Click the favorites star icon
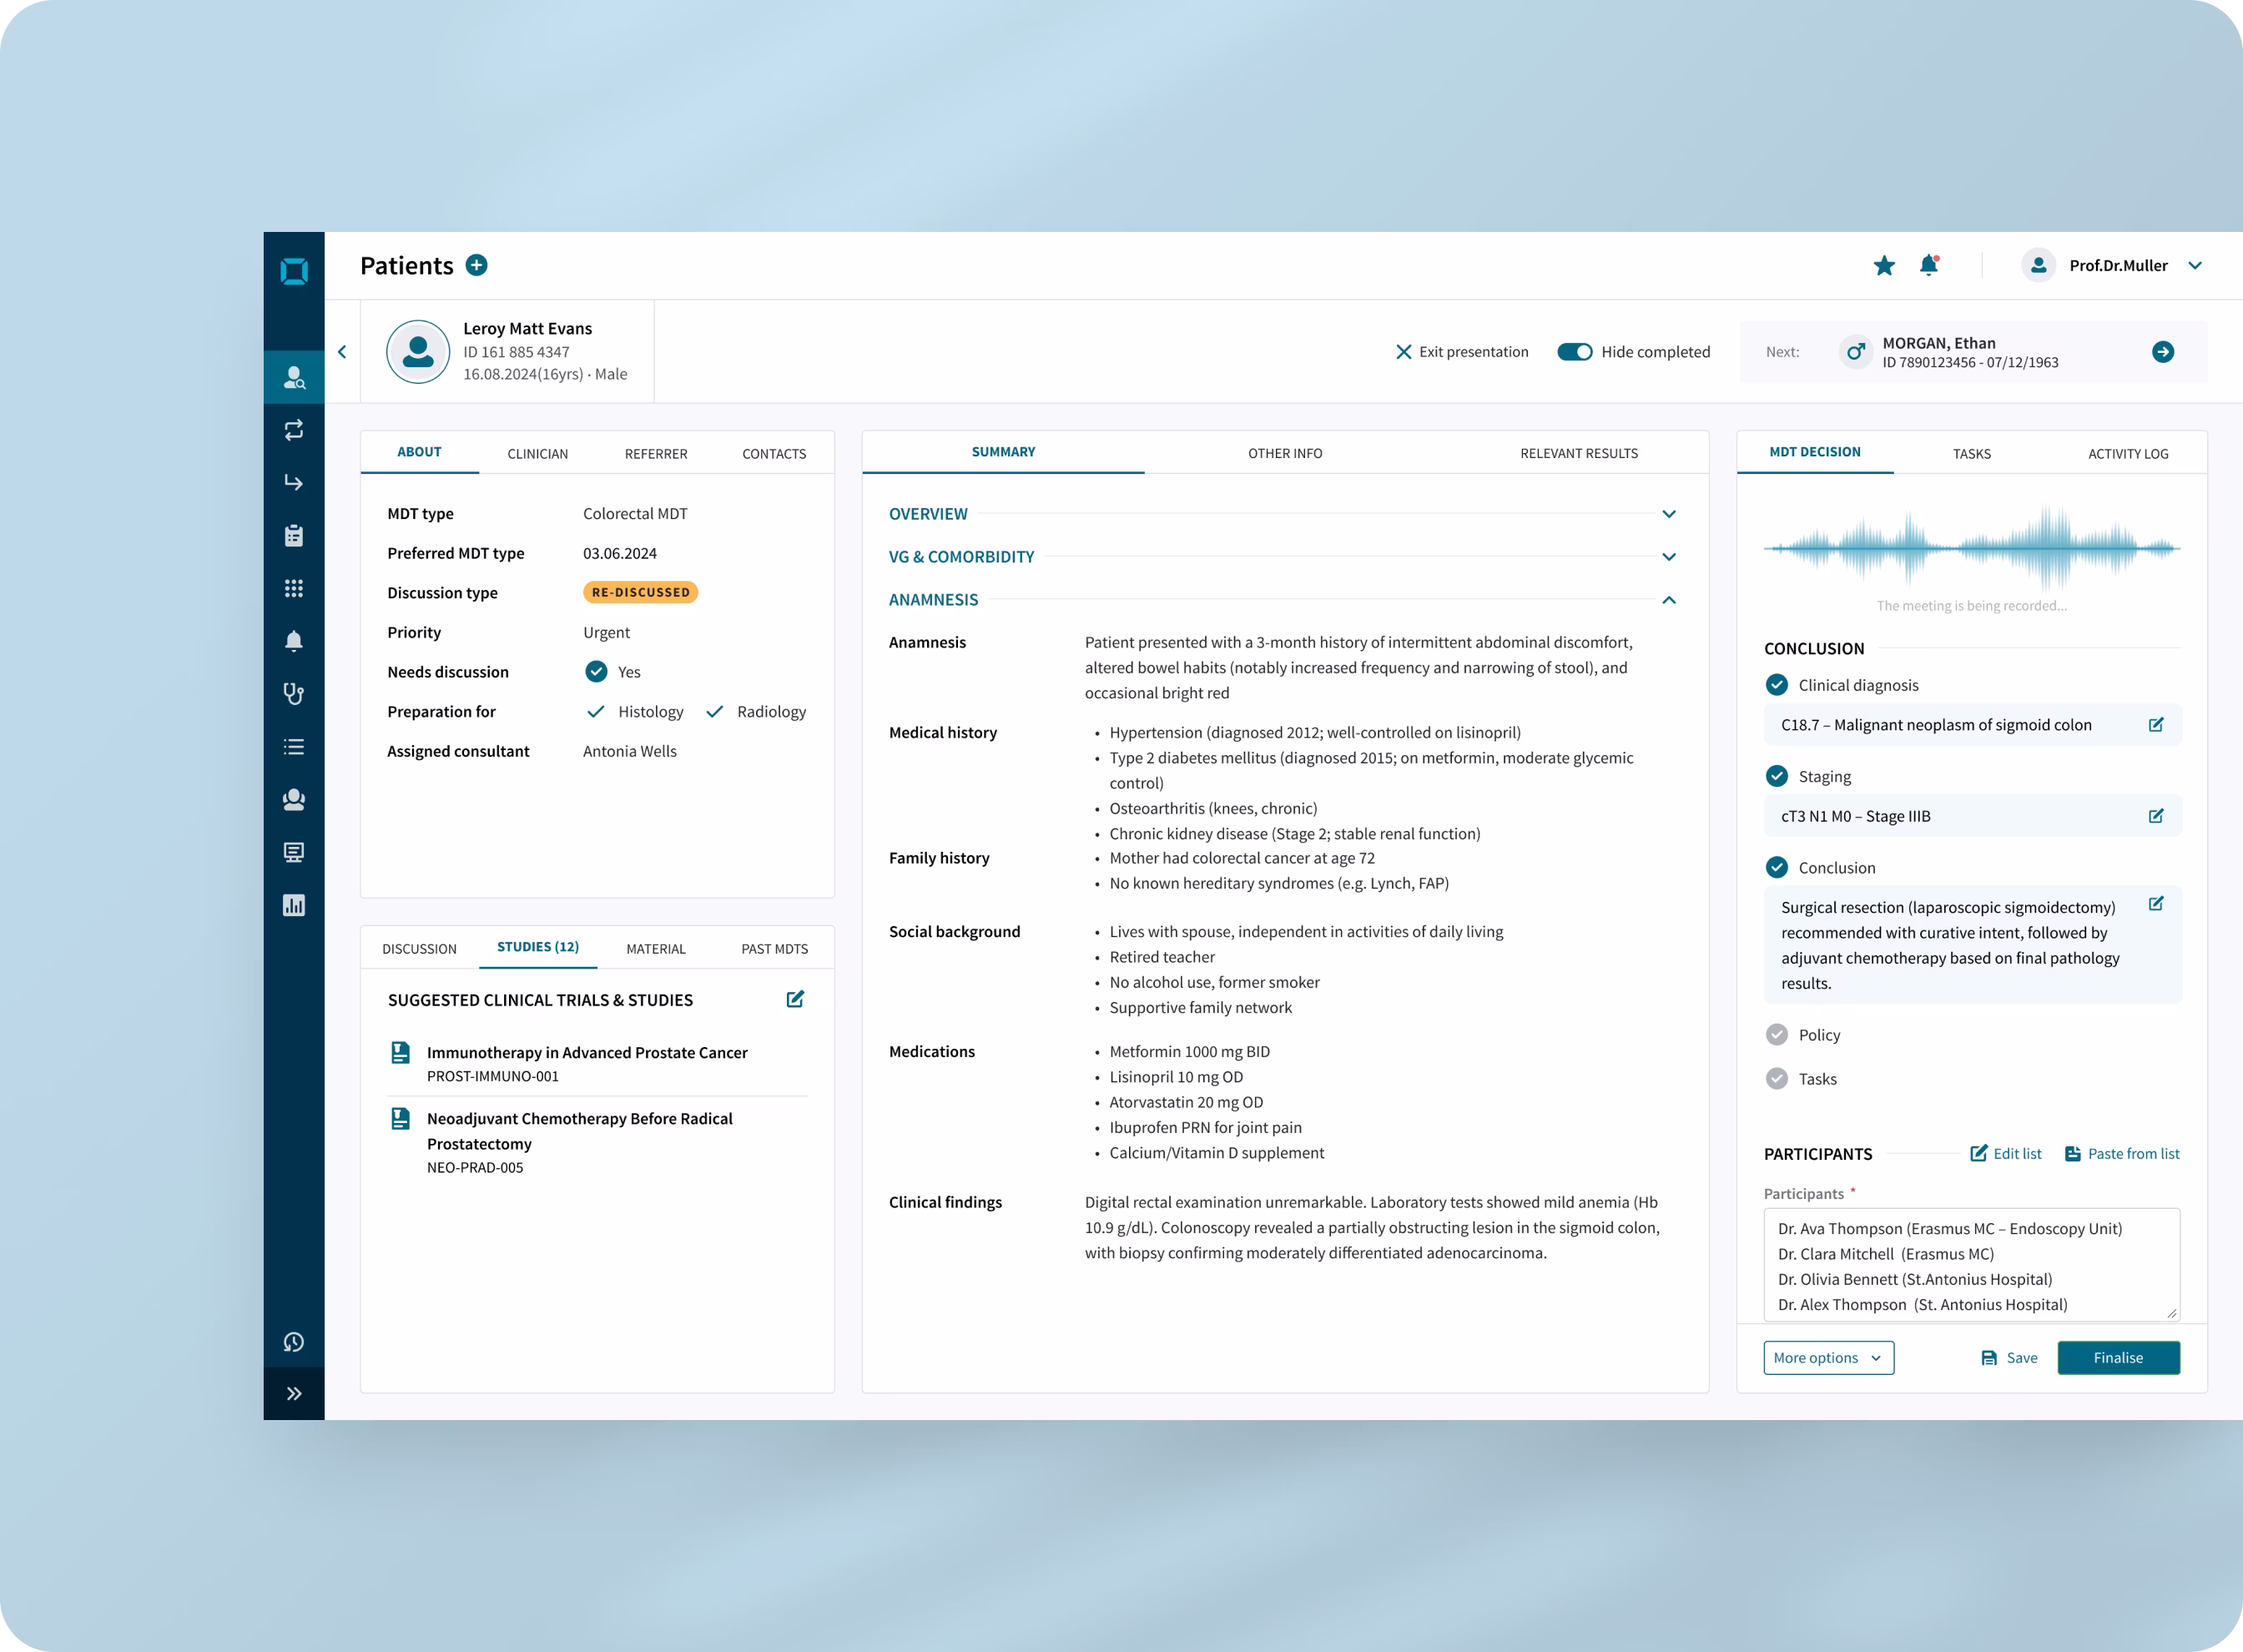 tap(1883, 265)
